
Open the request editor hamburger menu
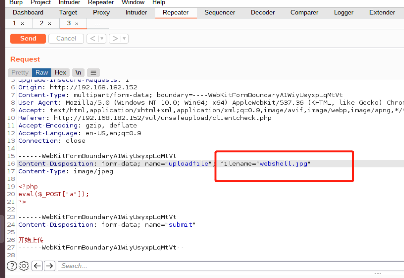[93, 73]
